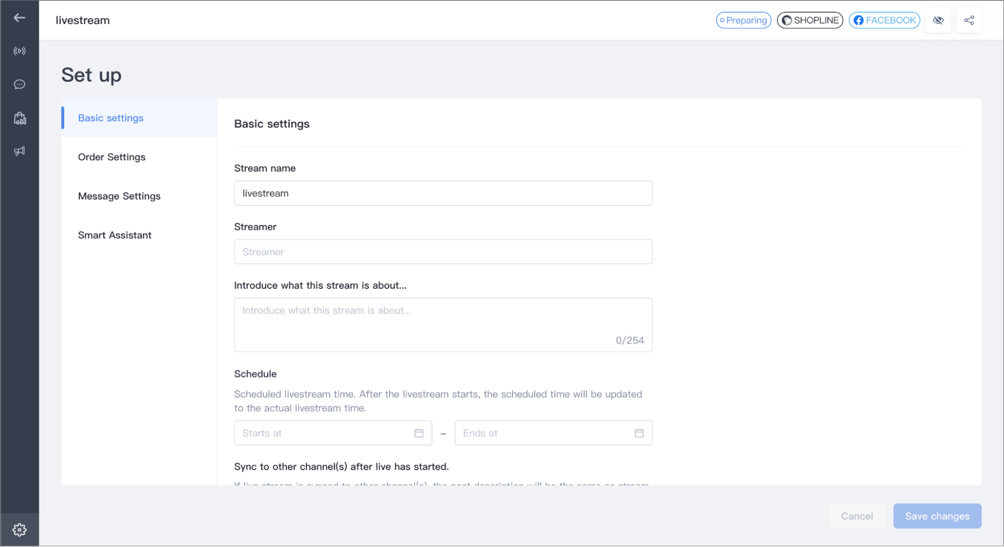Click the calendar icon in Starts at

click(x=419, y=433)
